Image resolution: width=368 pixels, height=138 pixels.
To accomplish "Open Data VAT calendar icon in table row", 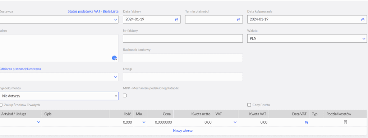I will pos(306,122).
